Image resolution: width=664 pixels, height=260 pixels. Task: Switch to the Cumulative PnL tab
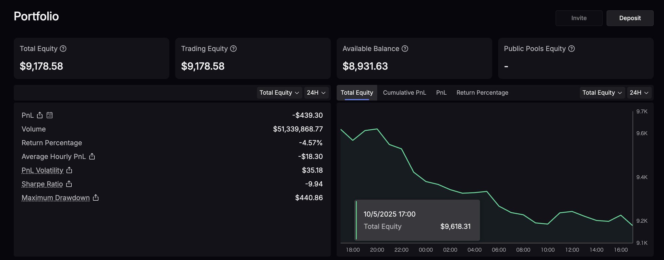405,93
